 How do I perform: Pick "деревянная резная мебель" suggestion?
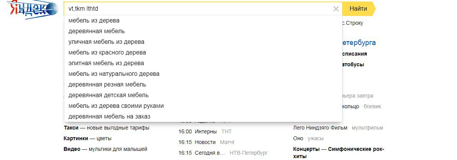pos(107,85)
